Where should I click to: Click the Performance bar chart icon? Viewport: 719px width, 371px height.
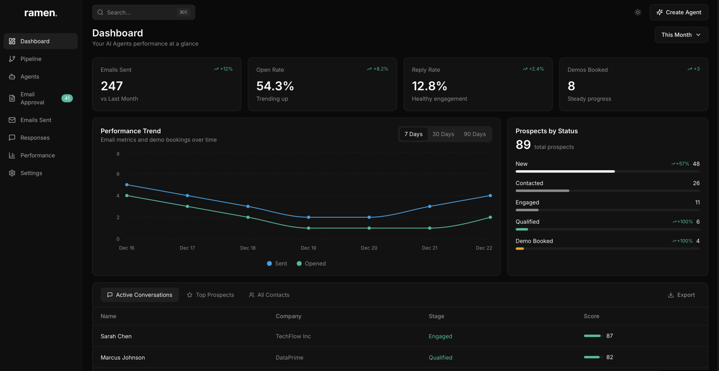point(12,155)
